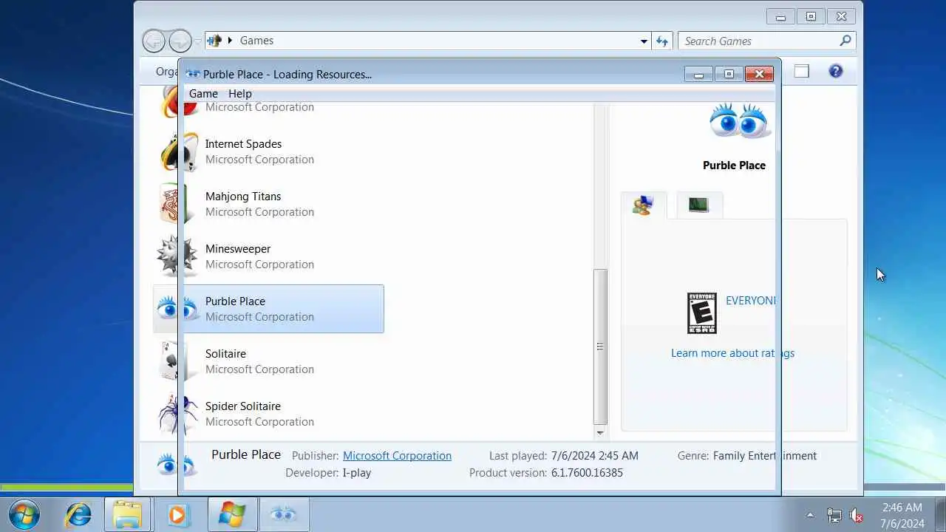
Task: Click the games list scrollbar thumb
Action: tap(600, 347)
